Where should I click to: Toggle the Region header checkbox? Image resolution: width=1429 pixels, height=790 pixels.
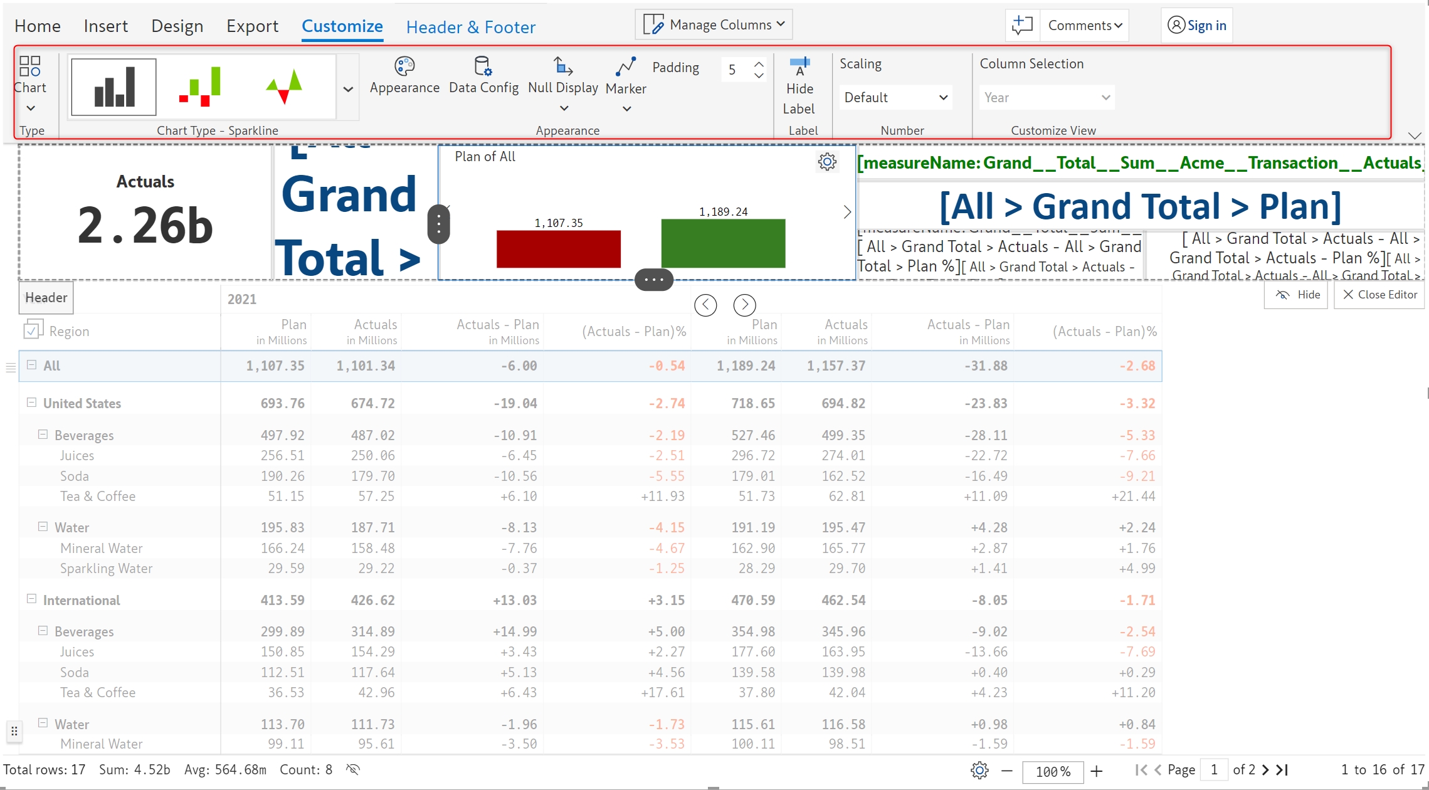[x=33, y=330]
